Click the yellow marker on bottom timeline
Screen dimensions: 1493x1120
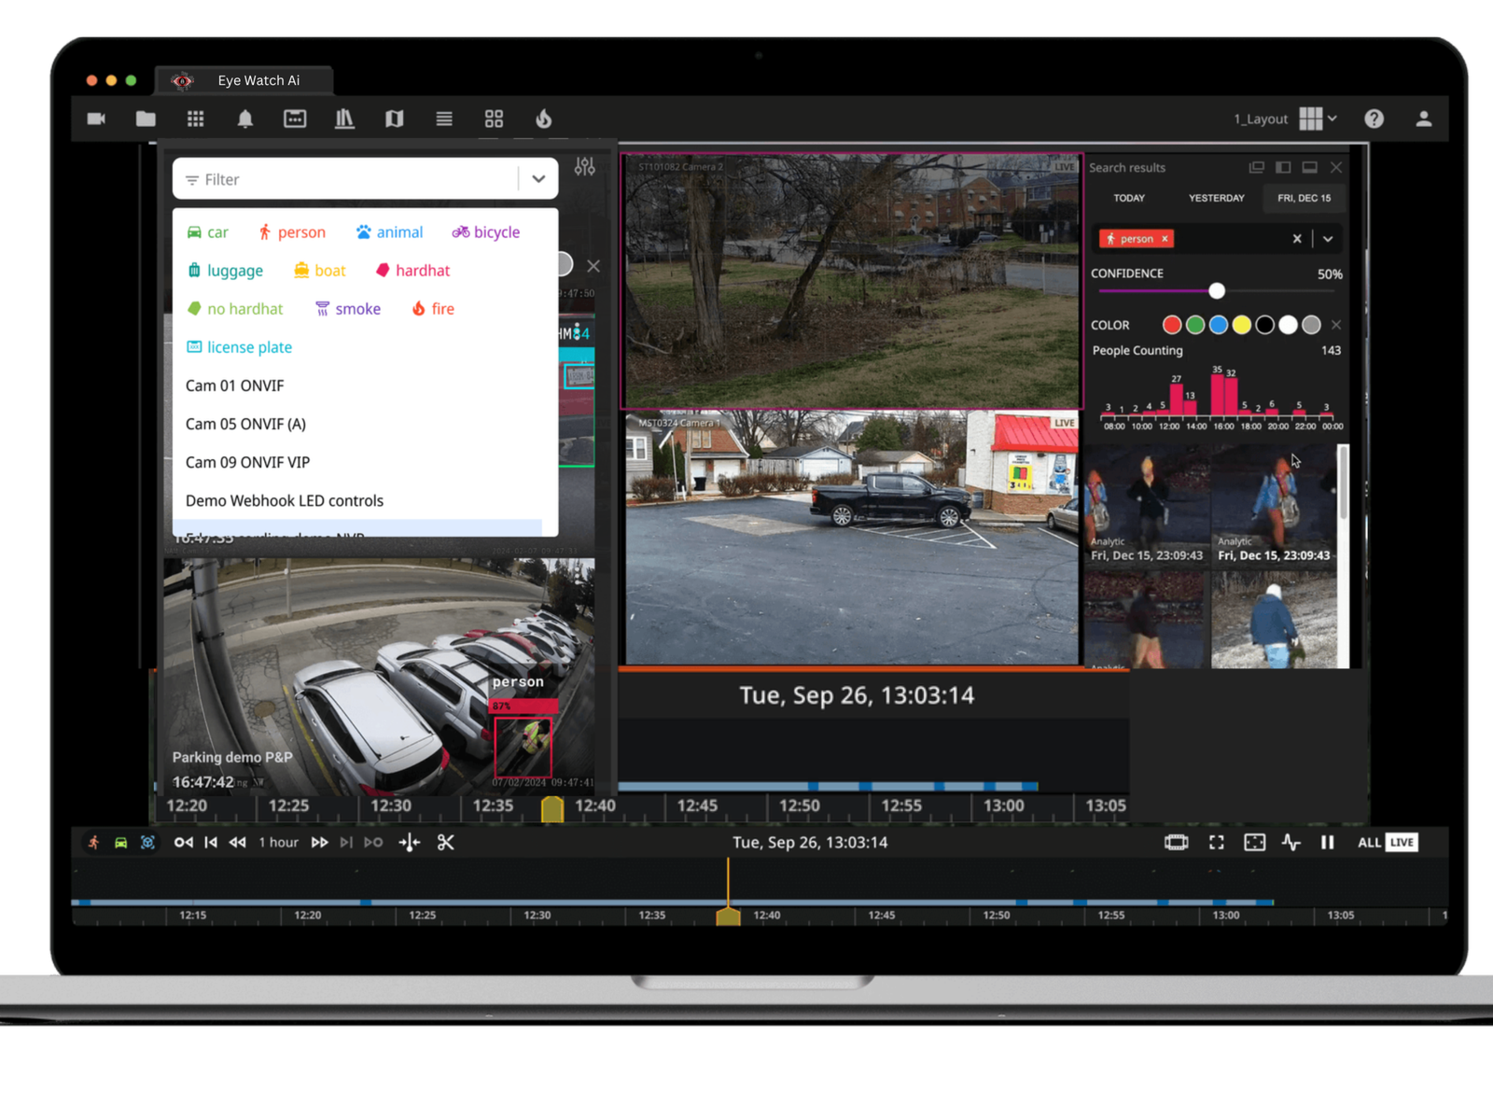click(728, 916)
